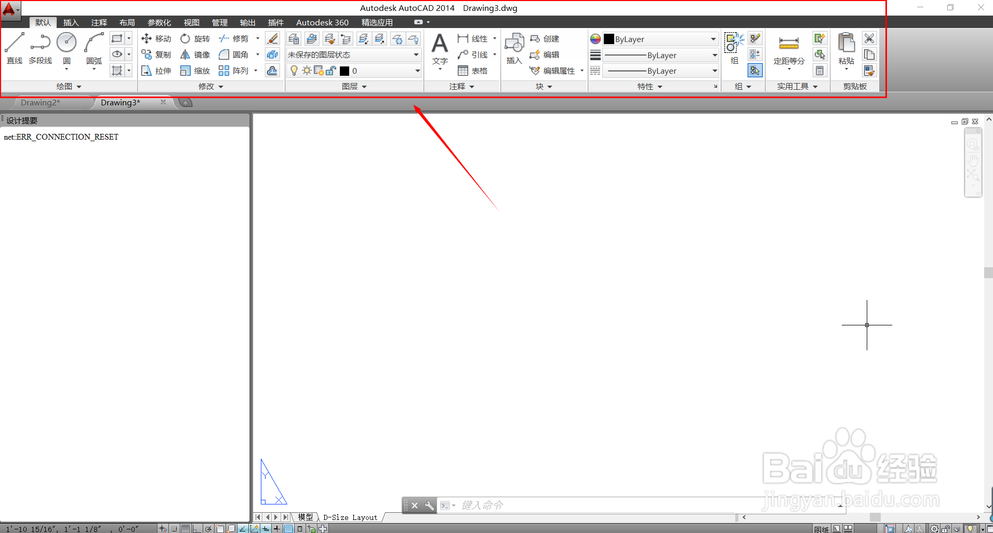Viewport: 993px width, 533px height.
Task: Click the black layer 0 color swatch
Action: 345,71
